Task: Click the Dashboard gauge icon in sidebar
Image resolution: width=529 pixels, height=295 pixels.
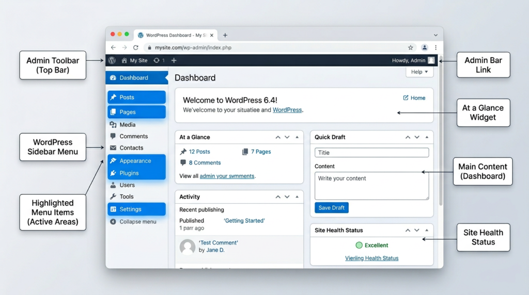Action: [x=113, y=78]
